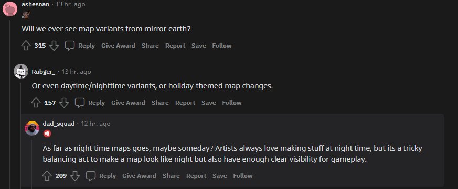Image resolution: width=458 pixels, height=189 pixels.
Task: Share dad_squad's night maps comment
Action: 171,176
